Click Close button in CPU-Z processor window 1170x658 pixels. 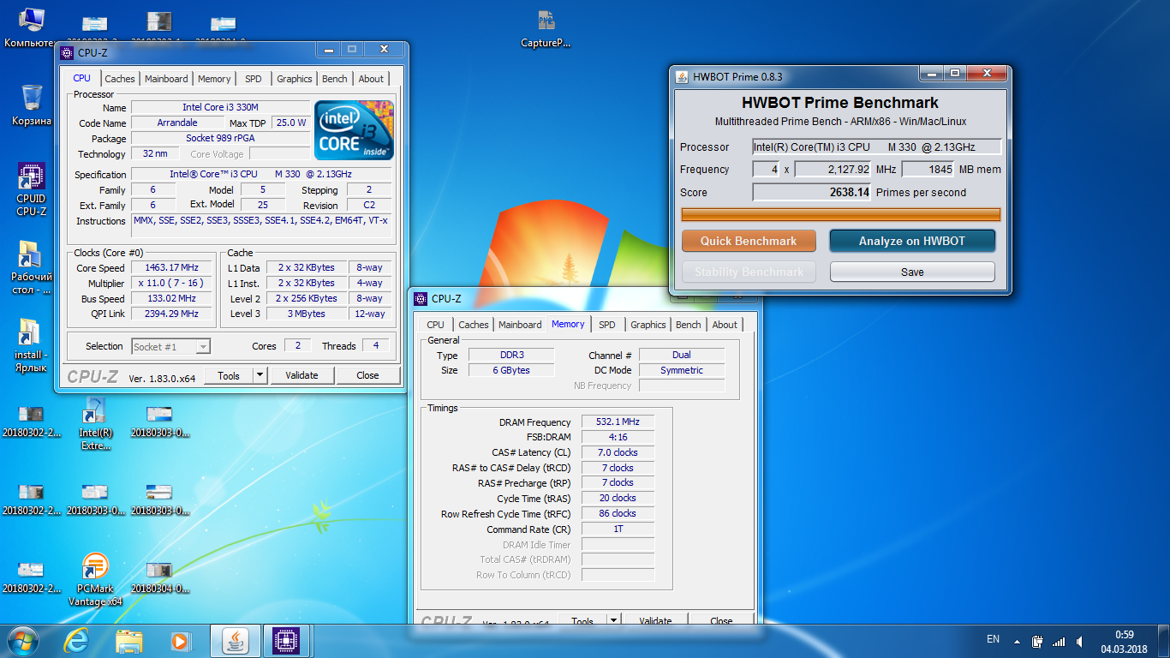367,375
